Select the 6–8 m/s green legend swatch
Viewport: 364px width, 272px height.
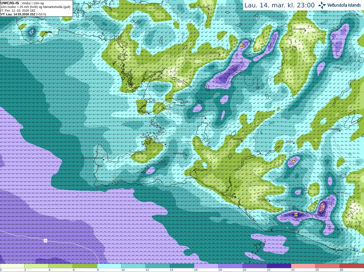(x=85, y=266)
